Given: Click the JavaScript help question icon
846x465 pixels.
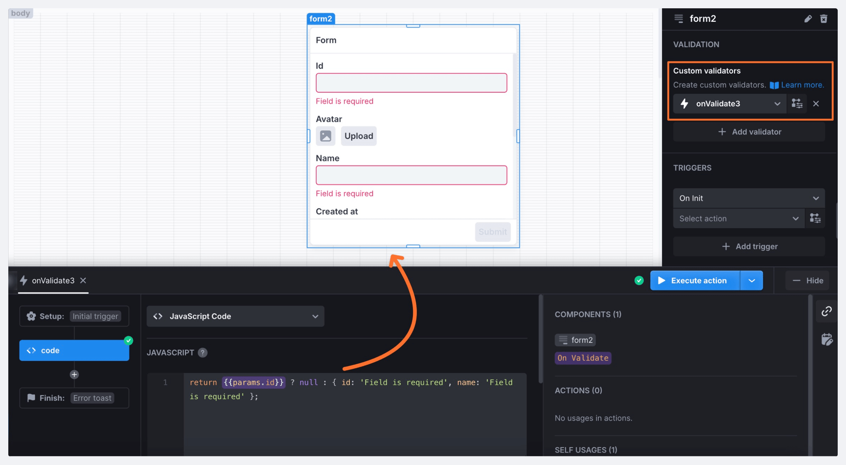Looking at the screenshot, I should click(203, 353).
